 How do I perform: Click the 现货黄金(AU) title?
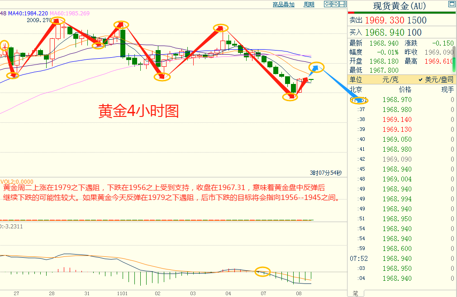click(399, 6)
